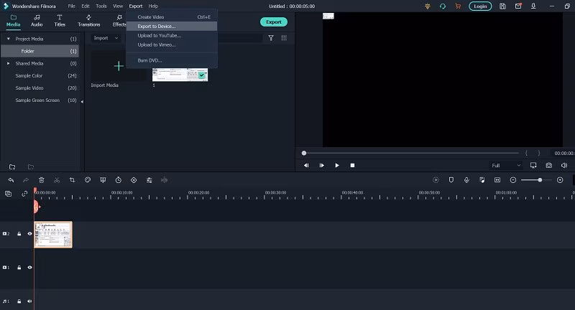Image resolution: width=575 pixels, height=310 pixels.
Task: Click the teal Export button
Action: (274, 22)
